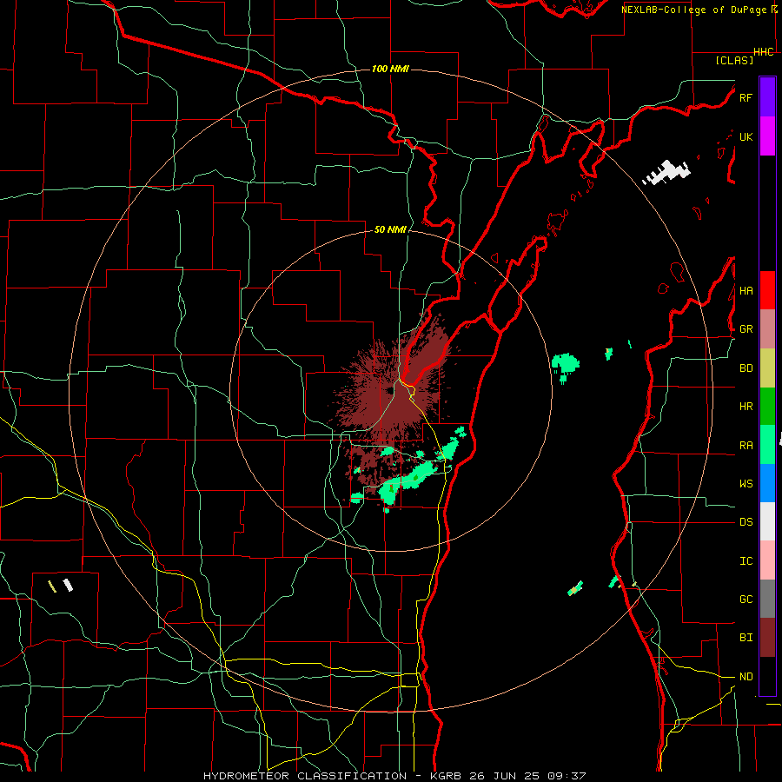Click the [CLAS] legend header
This screenshot has height=782, width=782.
(734, 60)
